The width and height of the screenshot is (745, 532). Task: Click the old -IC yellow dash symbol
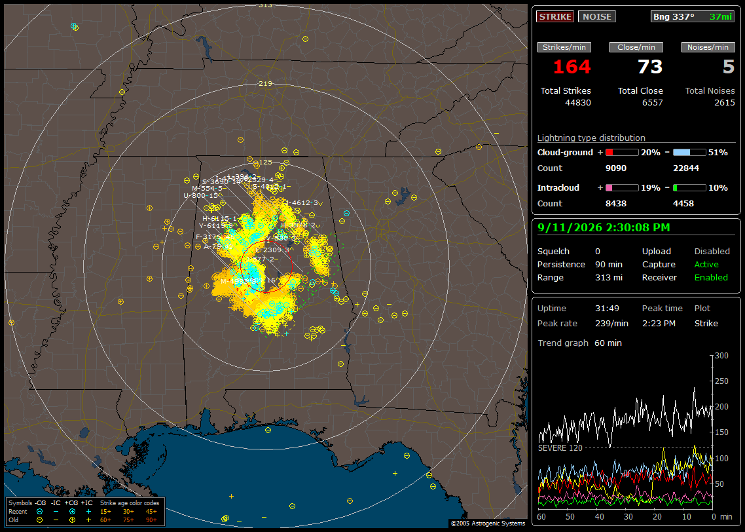56,520
